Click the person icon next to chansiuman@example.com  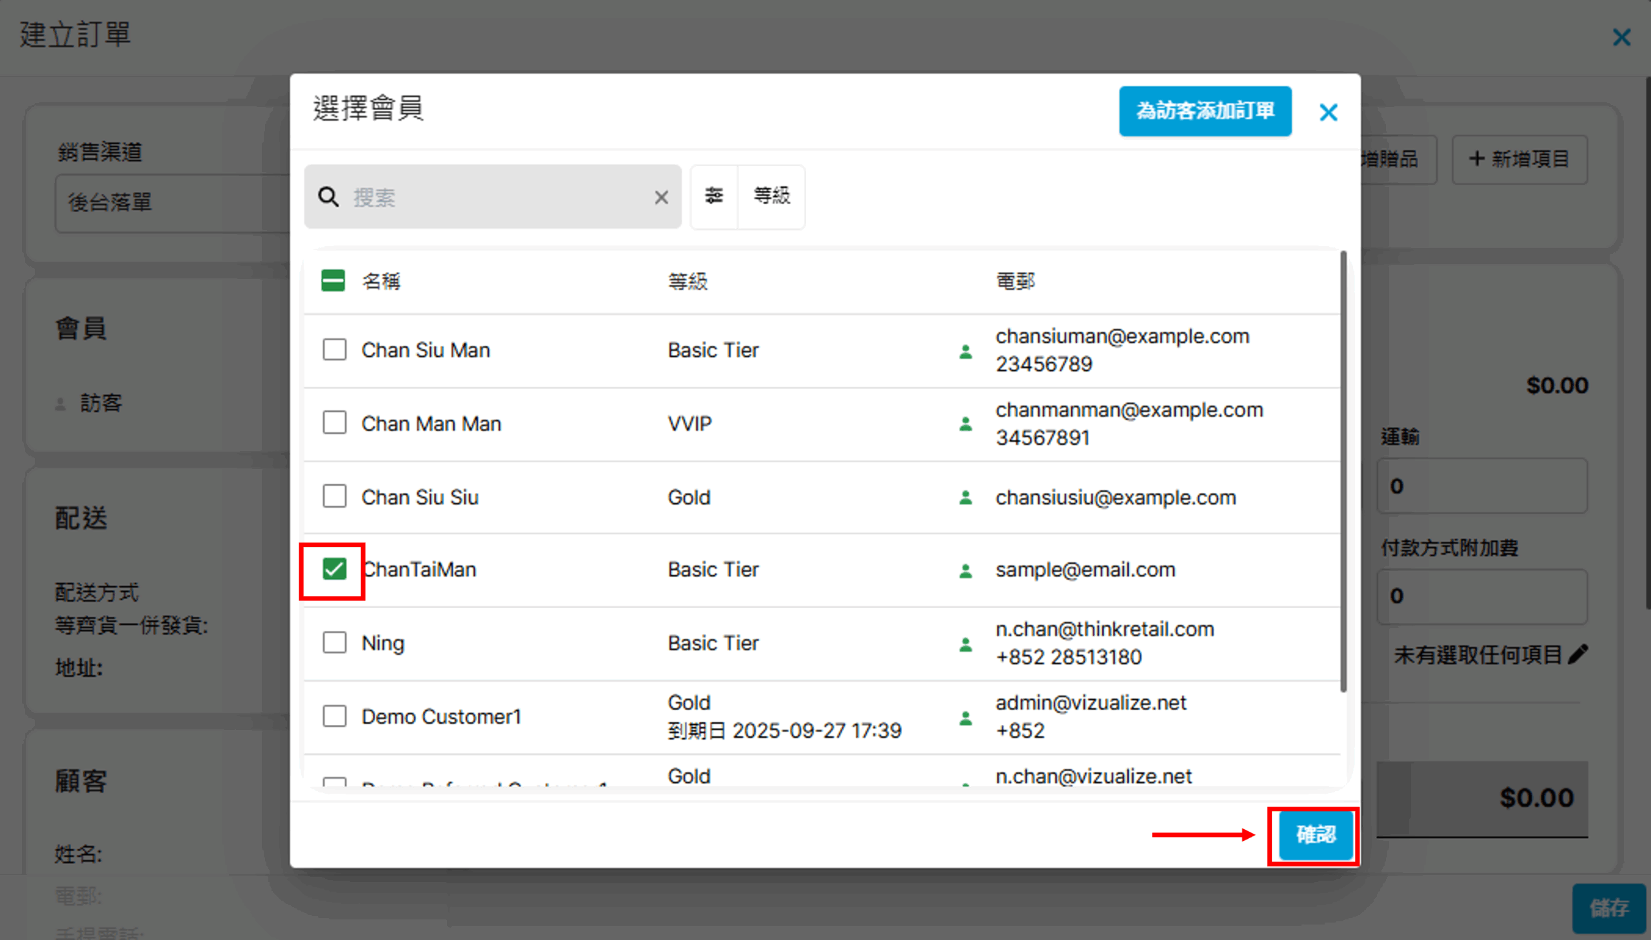(965, 351)
